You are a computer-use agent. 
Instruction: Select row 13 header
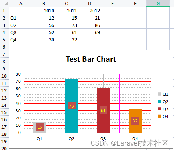(x=4, y=98)
